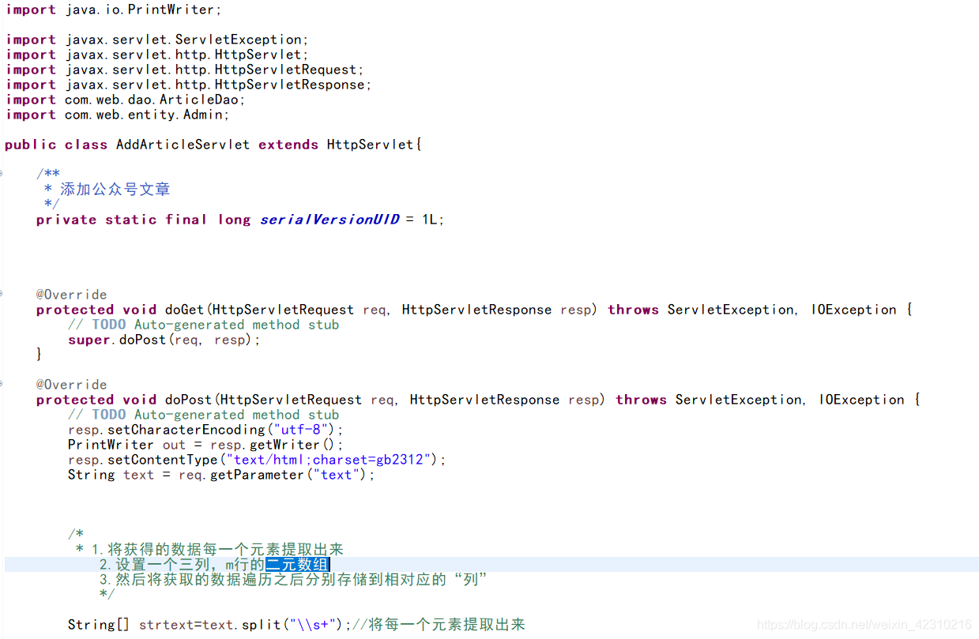Click HttpServletRequest in the import statement
The width and height of the screenshot is (979, 639).
point(285,70)
